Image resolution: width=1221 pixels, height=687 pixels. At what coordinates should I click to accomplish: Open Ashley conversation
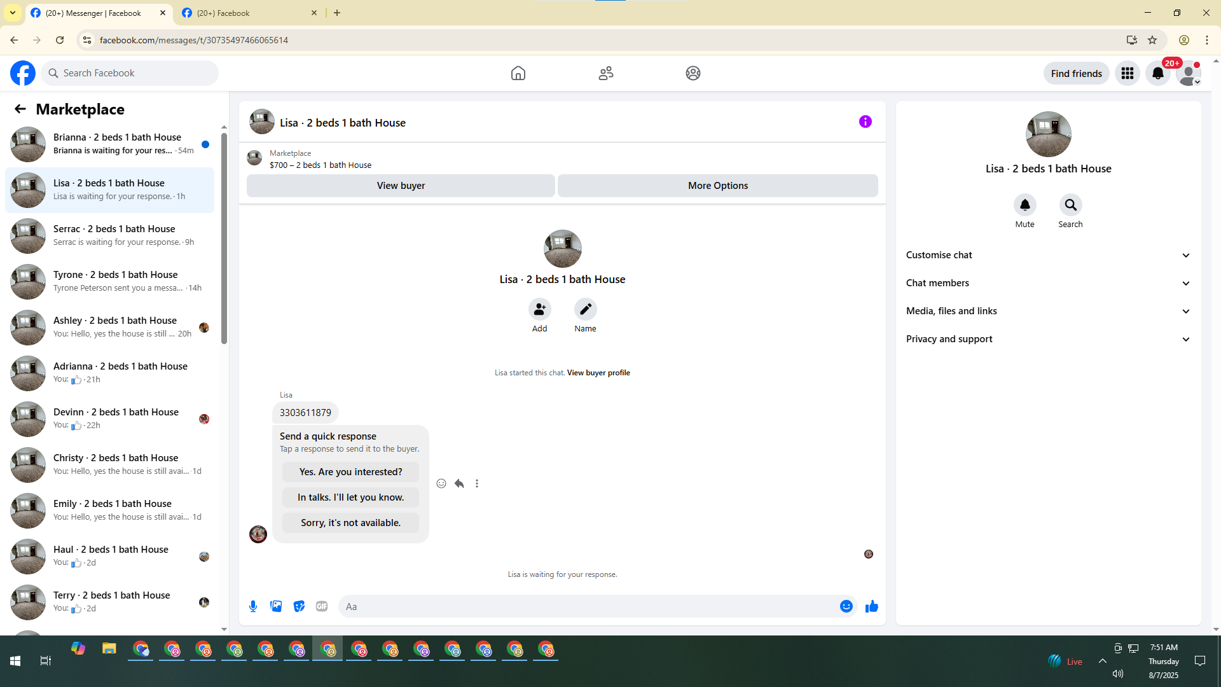(x=109, y=328)
